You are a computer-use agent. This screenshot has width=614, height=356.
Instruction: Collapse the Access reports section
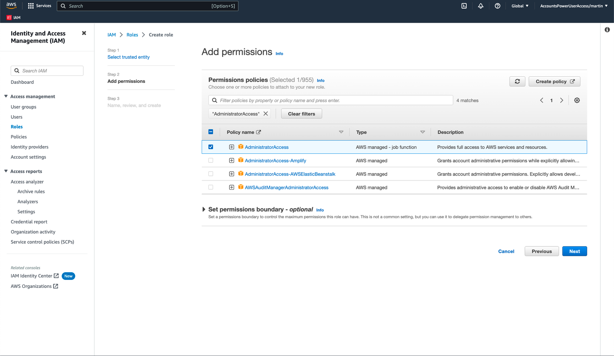click(6, 171)
